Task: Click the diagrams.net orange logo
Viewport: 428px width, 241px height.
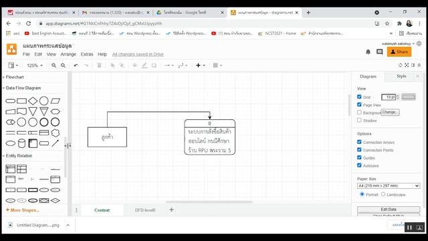Action: (12, 50)
